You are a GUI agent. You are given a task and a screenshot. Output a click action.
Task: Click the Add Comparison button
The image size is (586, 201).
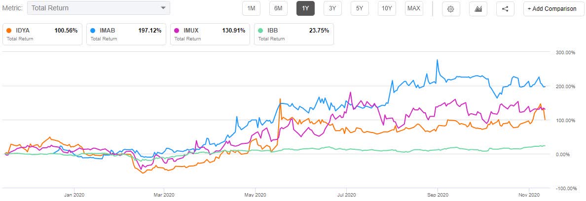point(551,8)
